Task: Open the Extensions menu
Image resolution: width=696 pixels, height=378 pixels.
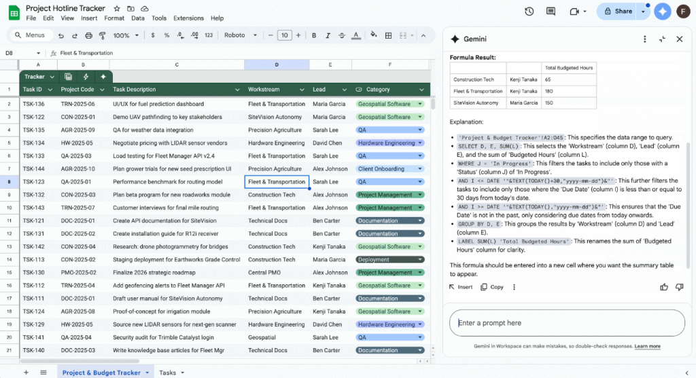Action: [x=188, y=18]
